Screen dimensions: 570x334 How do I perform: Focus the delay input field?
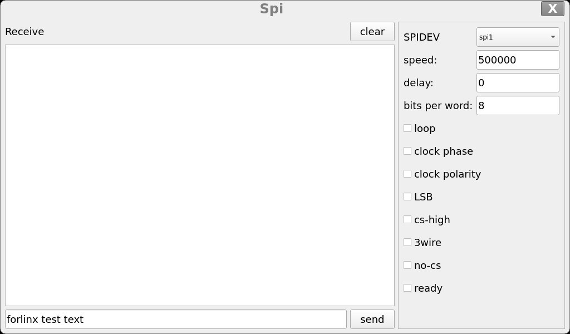518,83
